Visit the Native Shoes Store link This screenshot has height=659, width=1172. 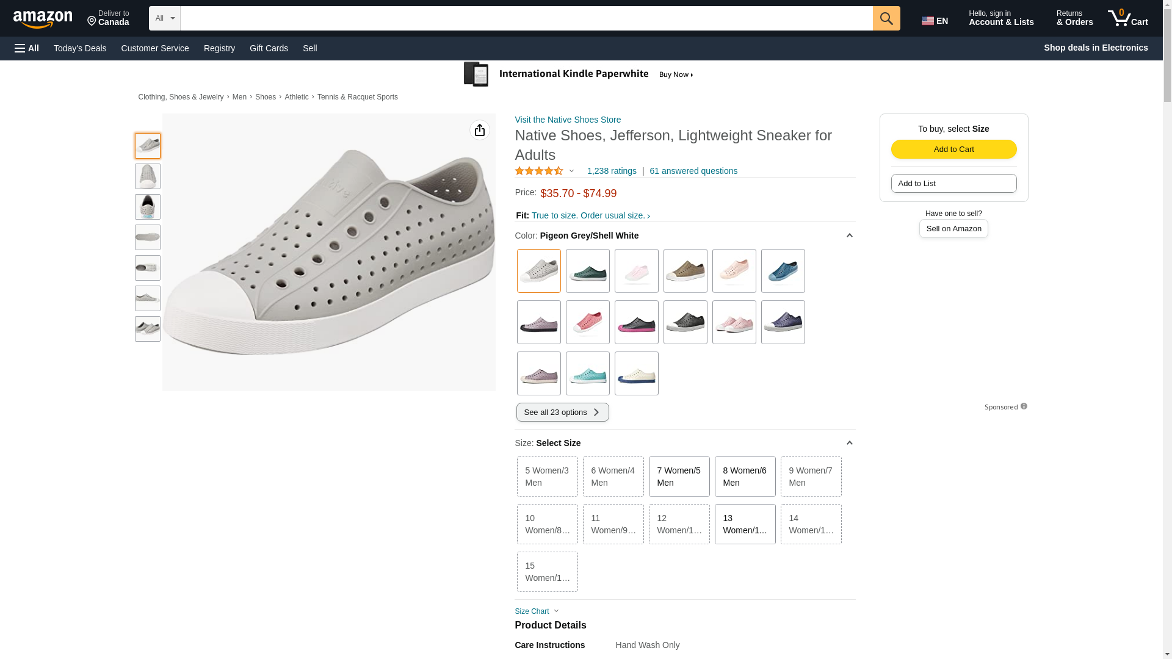pyautogui.click(x=568, y=120)
